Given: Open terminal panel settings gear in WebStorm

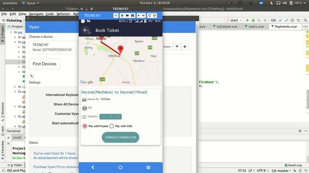Looking at the screenshot, I should tap(300, 131).
